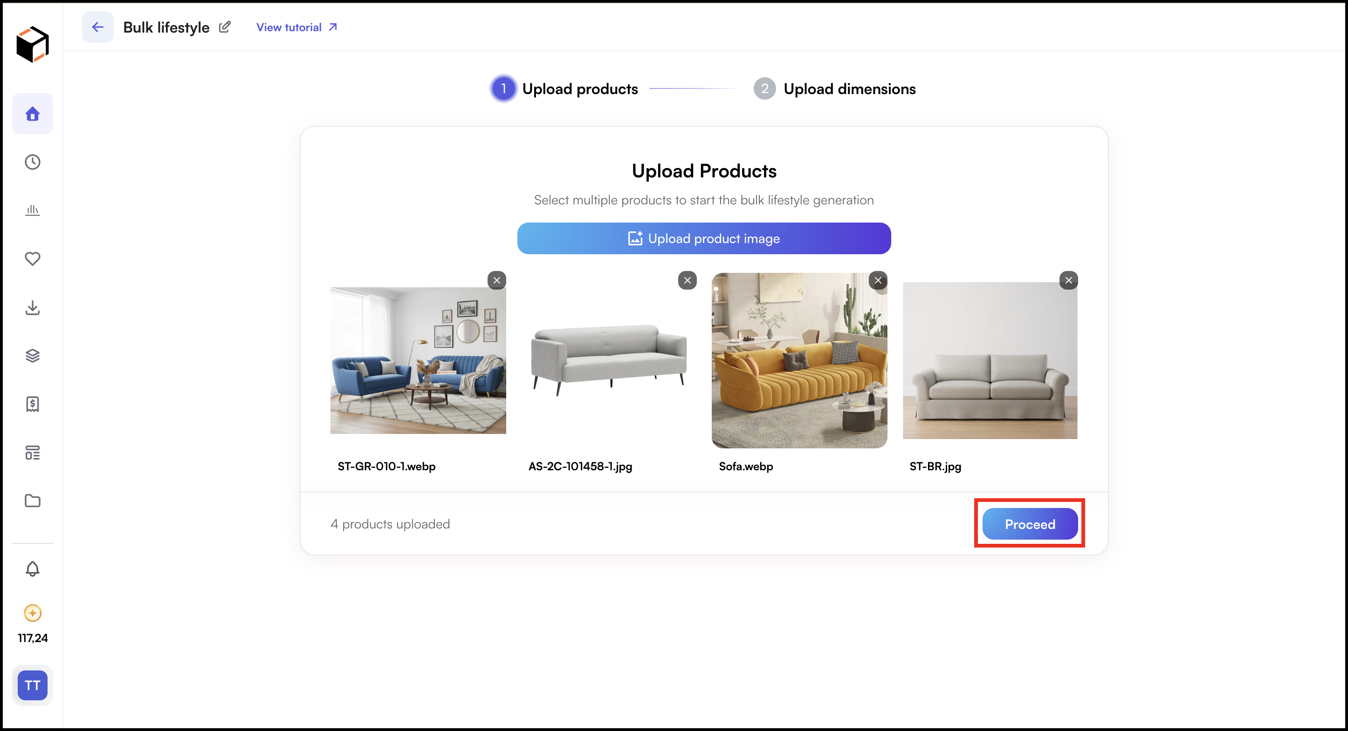Remove ST-BR.jpg product image
1348x731 pixels.
point(1068,280)
